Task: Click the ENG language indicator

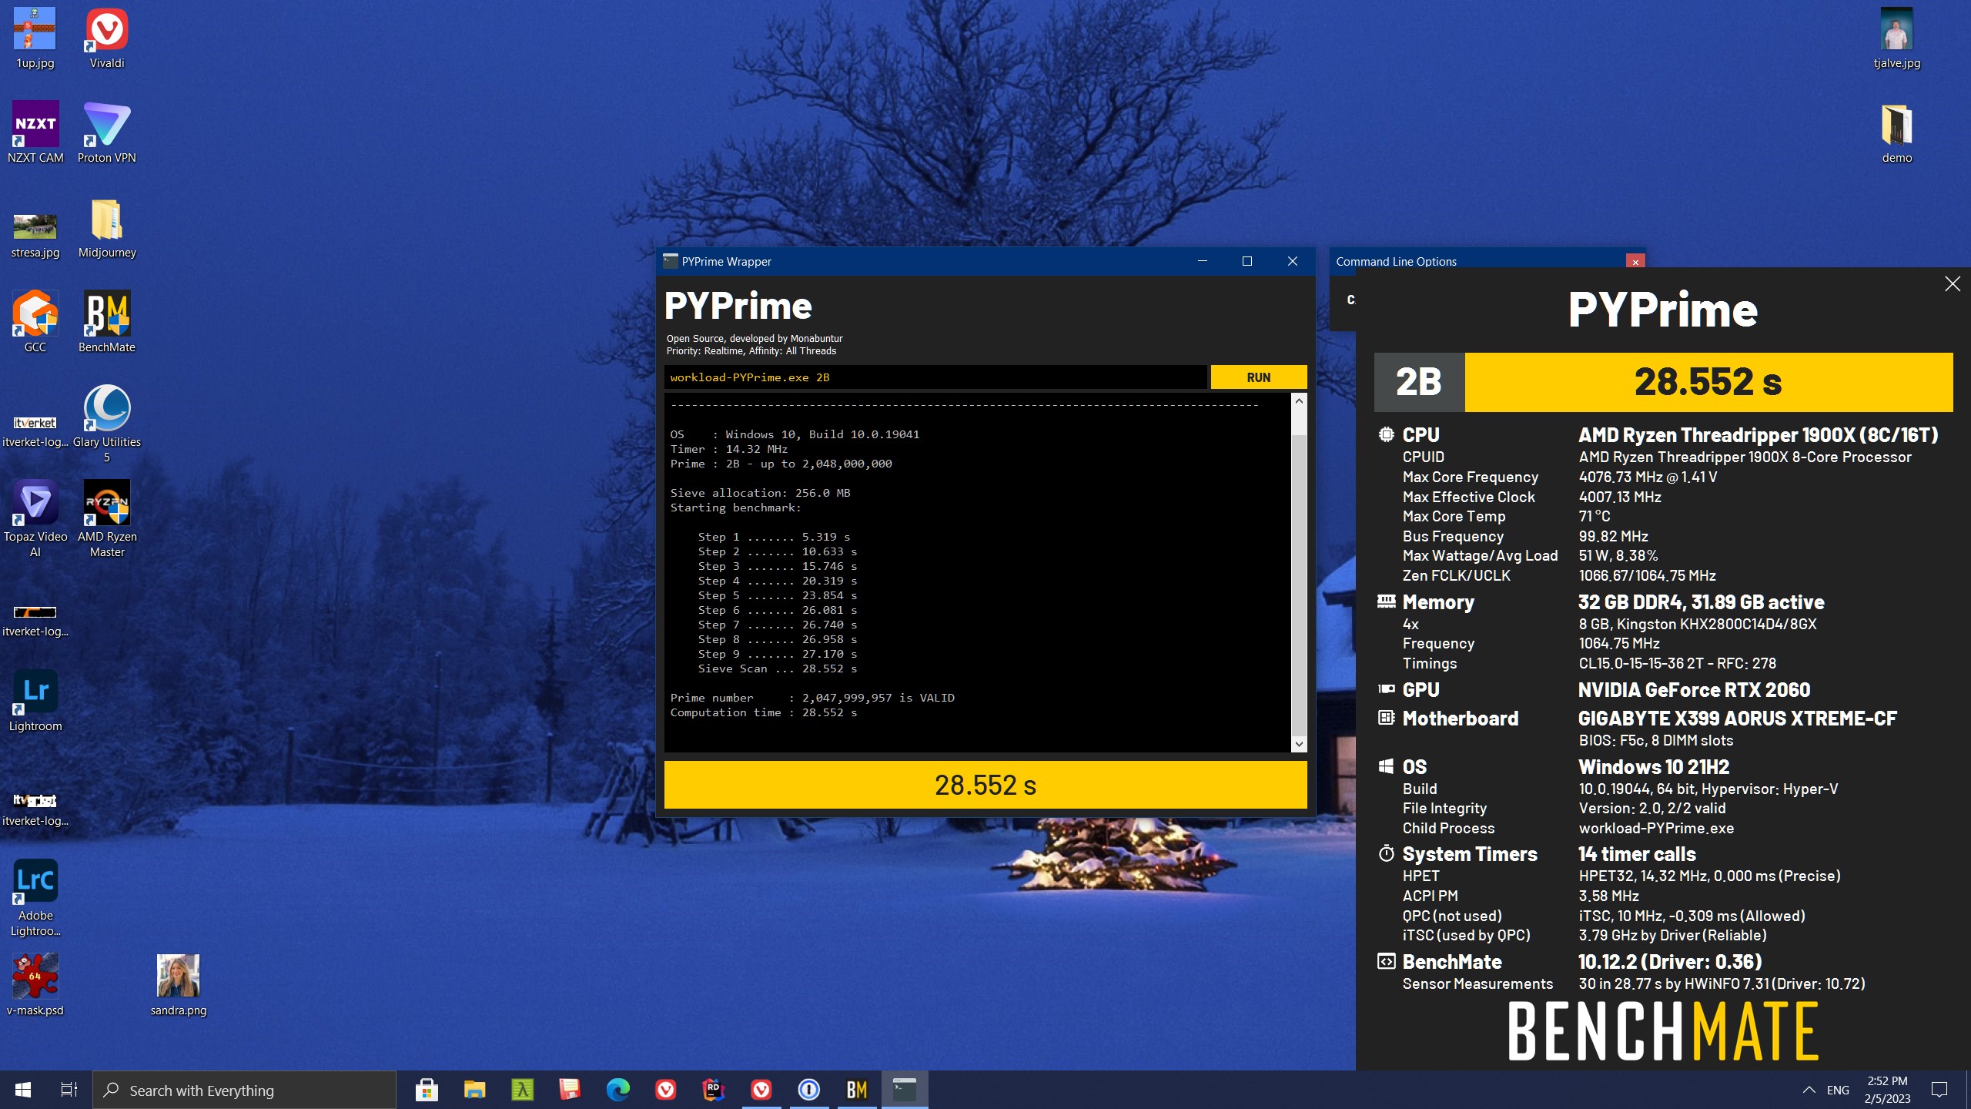Action: (1838, 1090)
